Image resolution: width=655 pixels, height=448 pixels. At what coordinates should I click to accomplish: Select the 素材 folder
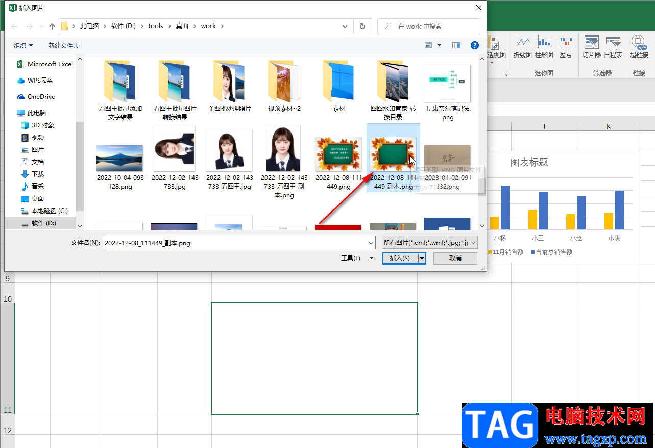click(339, 86)
